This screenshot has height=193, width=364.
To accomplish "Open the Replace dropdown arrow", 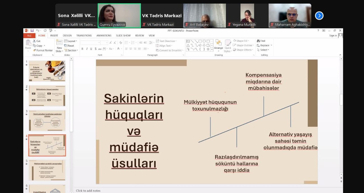I will (272, 45).
